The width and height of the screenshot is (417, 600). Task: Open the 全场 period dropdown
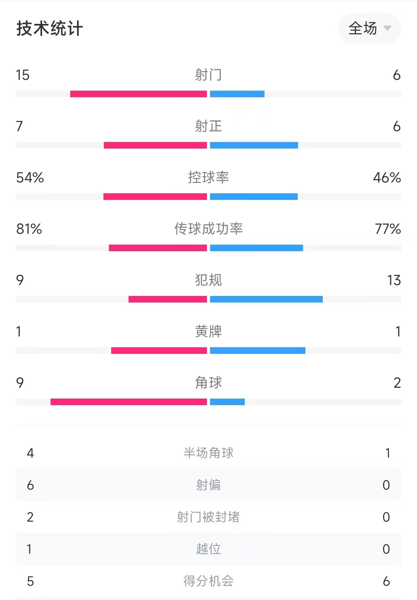click(370, 28)
